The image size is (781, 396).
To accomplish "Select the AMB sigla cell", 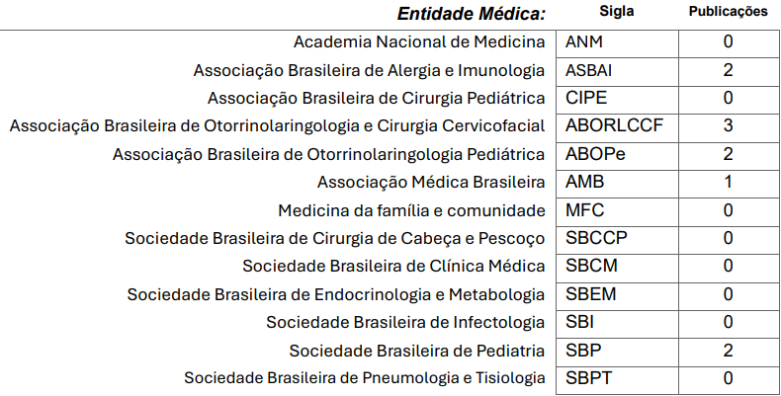I will 617,183.
